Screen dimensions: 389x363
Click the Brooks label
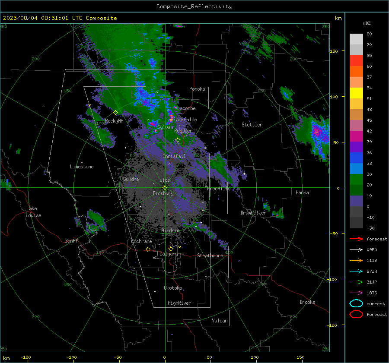click(307, 302)
